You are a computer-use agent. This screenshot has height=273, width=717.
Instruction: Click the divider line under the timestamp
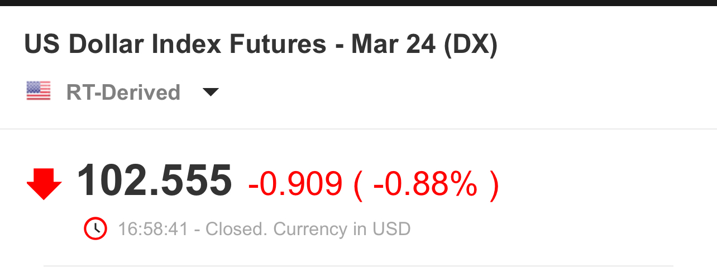coord(358,266)
